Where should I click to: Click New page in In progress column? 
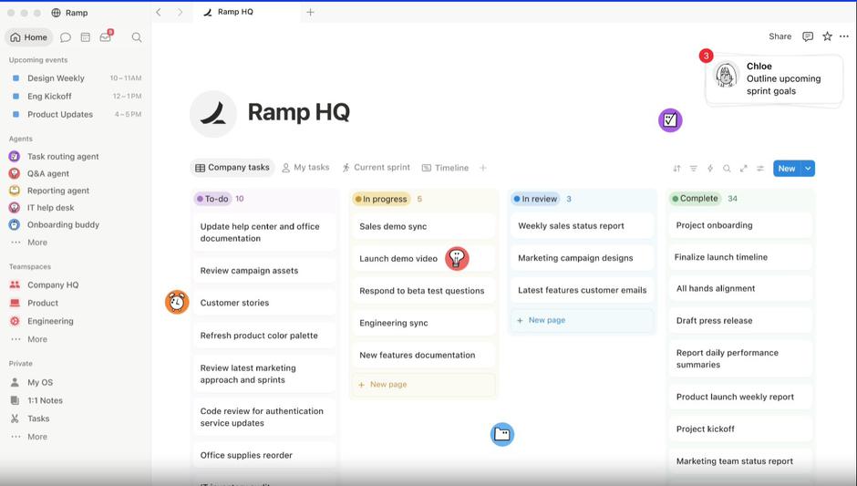(424, 384)
